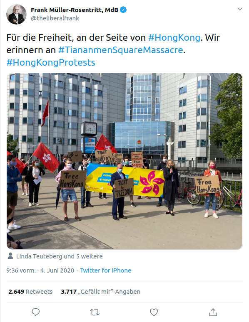
Task: View the 2.649 Retweets list
Action: (x=30, y=292)
